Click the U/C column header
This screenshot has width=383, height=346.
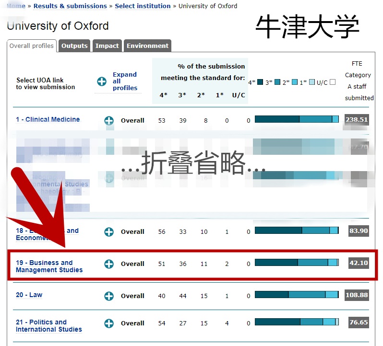coord(239,95)
